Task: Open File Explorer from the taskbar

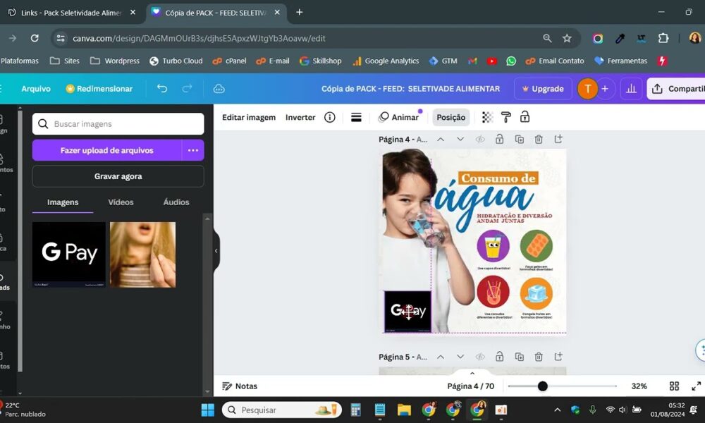Action: (x=404, y=410)
